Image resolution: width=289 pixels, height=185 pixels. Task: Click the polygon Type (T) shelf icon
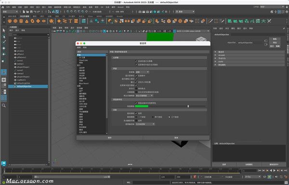(x=70, y=21)
